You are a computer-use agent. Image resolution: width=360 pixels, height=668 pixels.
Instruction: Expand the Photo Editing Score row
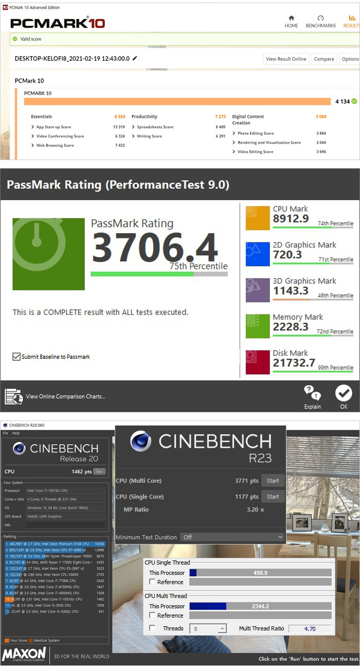234,133
